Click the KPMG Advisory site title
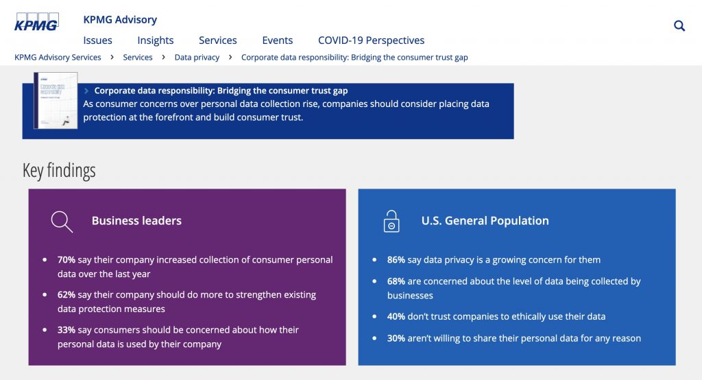Screen dimensions: 702x380 (120, 20)
